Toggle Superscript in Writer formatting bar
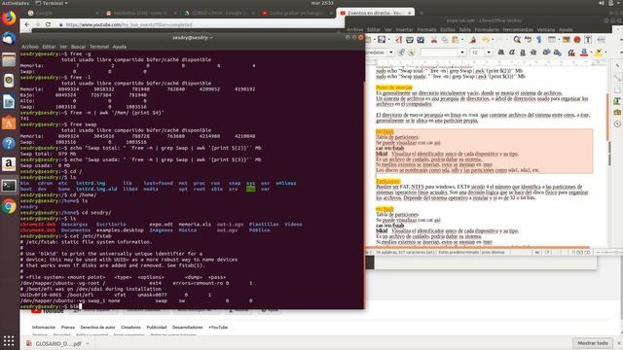The width and height of the screenshot is (623, 350). tap(546, 52)
